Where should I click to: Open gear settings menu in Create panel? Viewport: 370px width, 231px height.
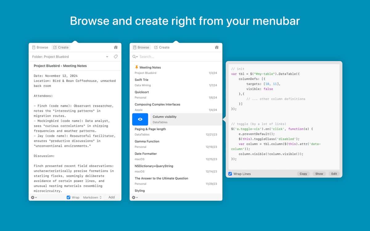coord(34,197)
